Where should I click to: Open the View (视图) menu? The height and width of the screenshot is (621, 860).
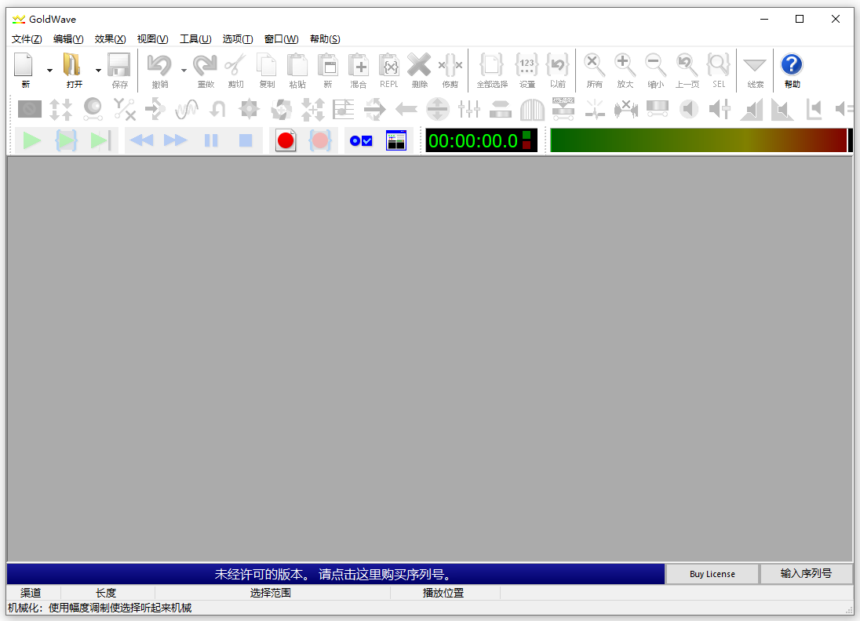point(152,39)
